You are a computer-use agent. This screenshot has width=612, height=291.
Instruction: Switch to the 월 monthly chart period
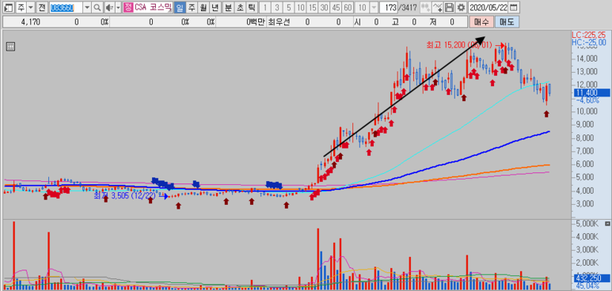(x=203, y=7)
